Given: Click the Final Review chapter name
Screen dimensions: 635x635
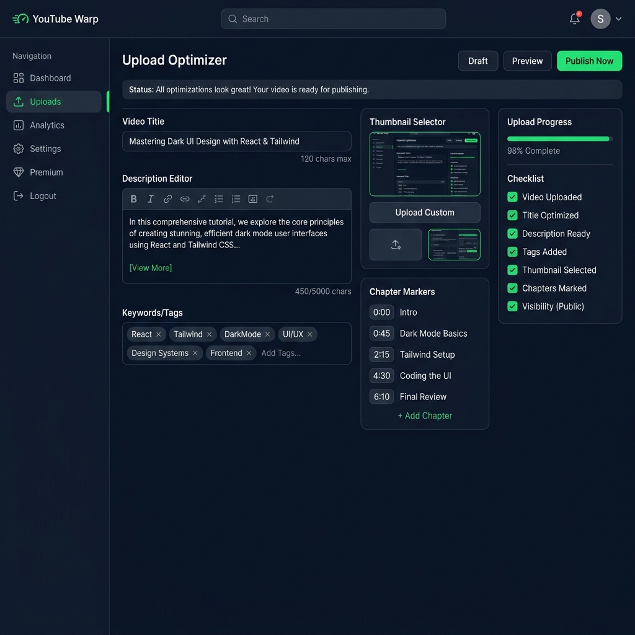Looking at the screenshot, I should [423, 396].
